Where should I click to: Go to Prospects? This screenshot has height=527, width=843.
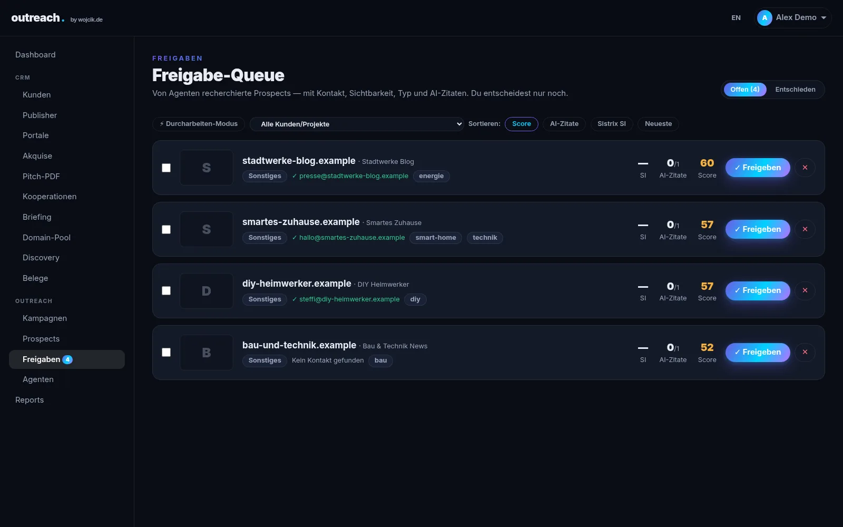tap(67, 339)
